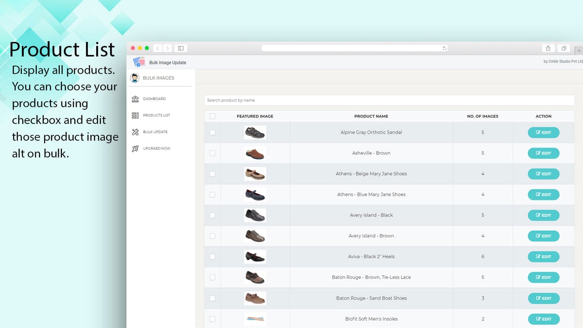The width and height of the screenshot is (583, 328).
Task: Check the Biofit Soft Men's Insoles box
Action: [212, 319]
